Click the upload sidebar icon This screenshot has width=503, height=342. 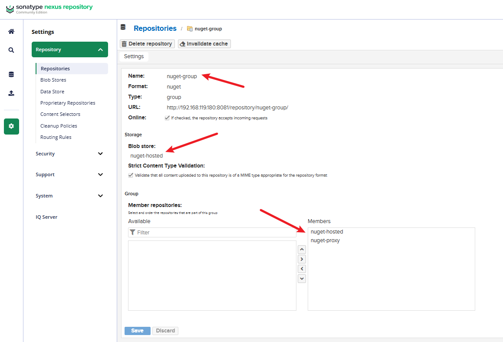coord(11,93)
